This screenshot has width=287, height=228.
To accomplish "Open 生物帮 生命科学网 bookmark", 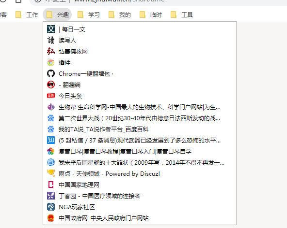I will pyautogui.click(x=140, y=107).
